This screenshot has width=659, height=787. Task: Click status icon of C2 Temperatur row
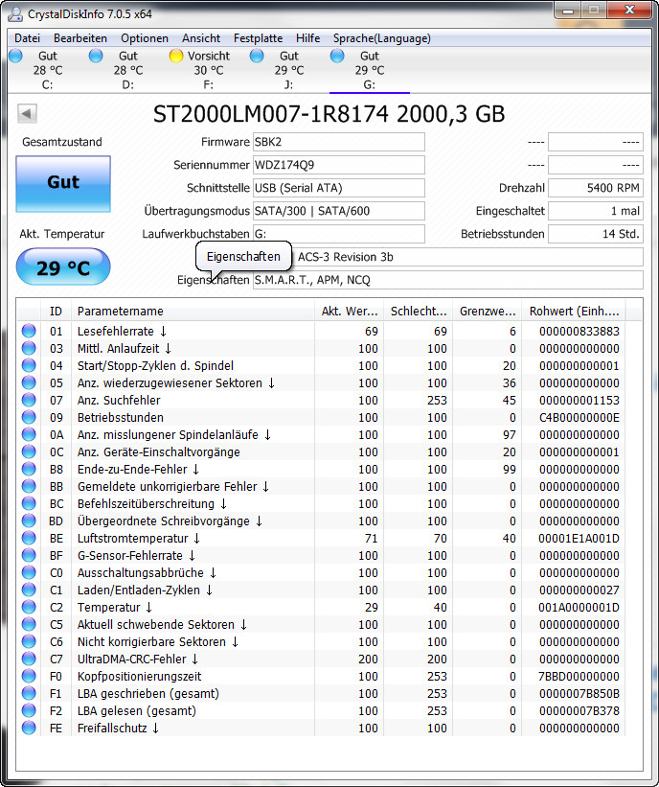click(29, 607)
